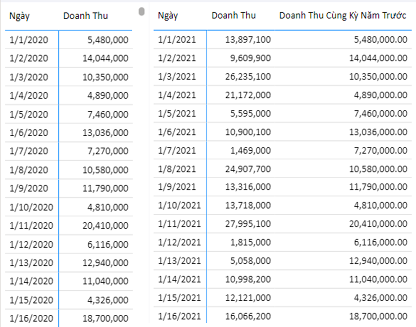Select the 1/8/2021 date cell
This screenshot has width=416, height=327.
177,169
